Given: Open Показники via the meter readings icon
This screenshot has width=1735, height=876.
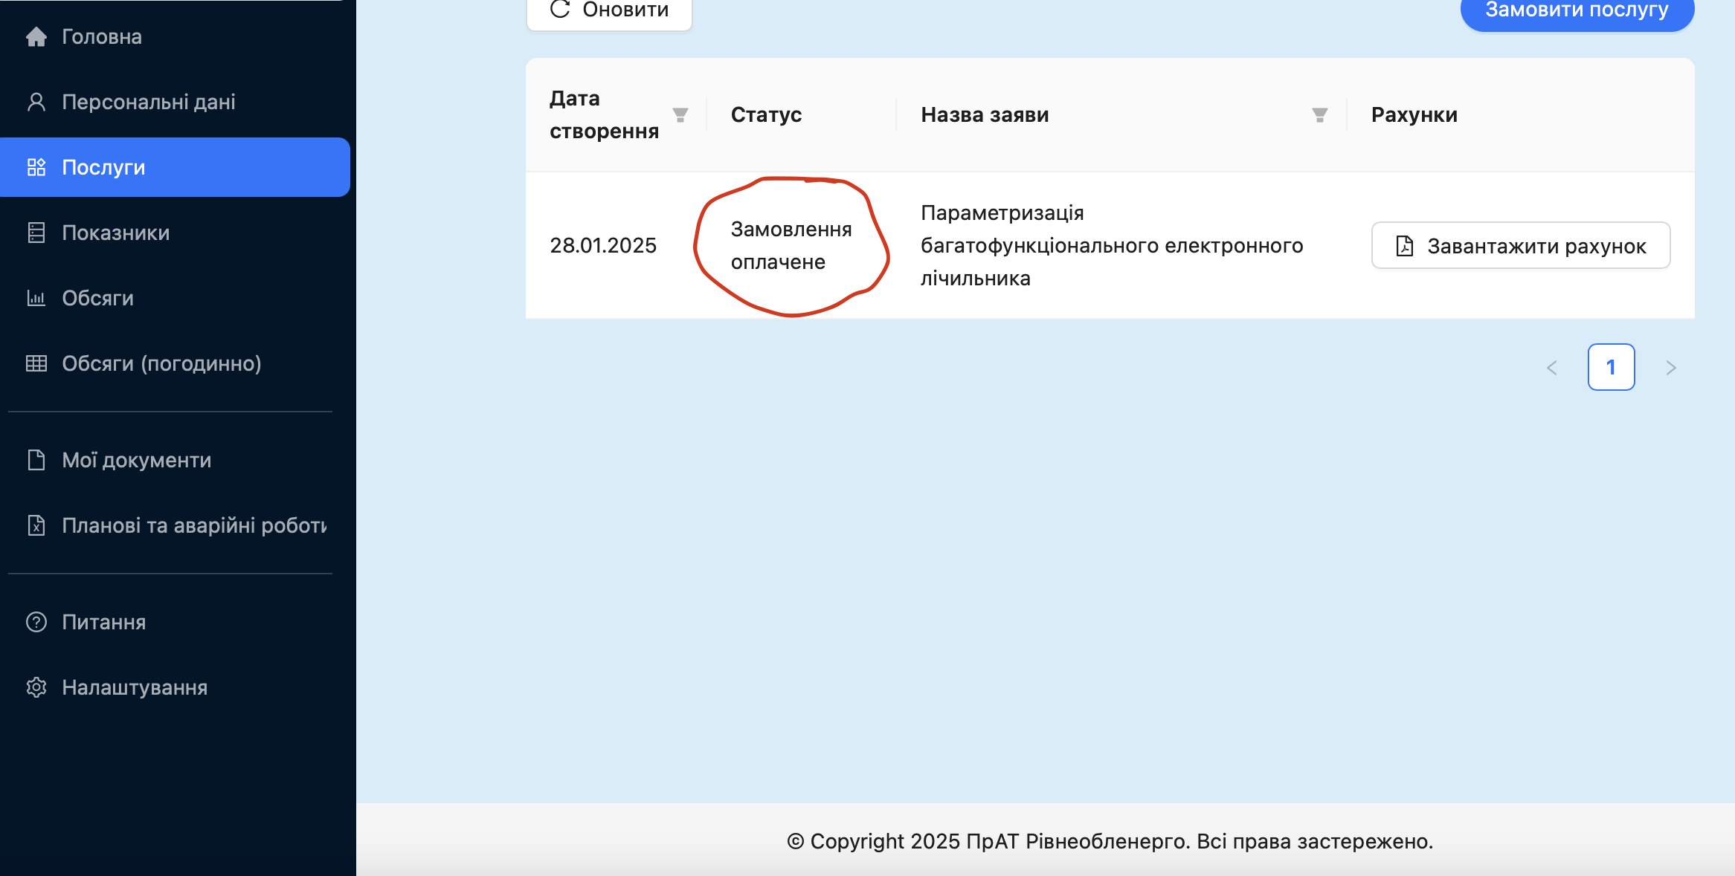Looking at the screenshot, I should pyautogui.click(x=37, y=233).
